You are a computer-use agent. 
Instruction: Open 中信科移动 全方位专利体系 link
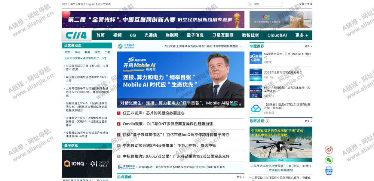(181, 167)
